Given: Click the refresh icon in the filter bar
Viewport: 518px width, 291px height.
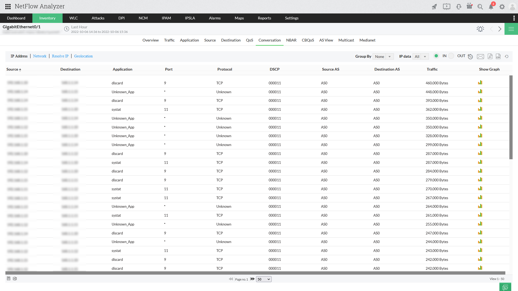Looking at the screenshot, I should (x=507, y=56).
